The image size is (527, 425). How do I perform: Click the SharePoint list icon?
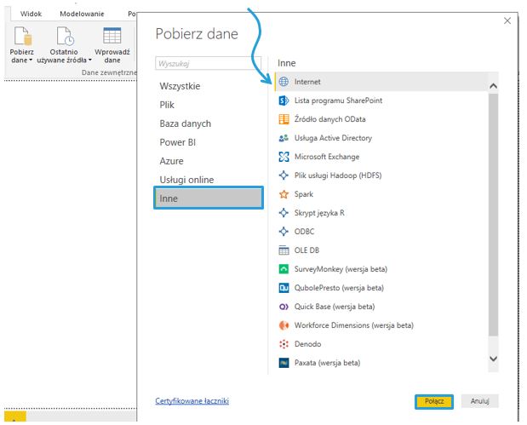(x=284, y=101)
